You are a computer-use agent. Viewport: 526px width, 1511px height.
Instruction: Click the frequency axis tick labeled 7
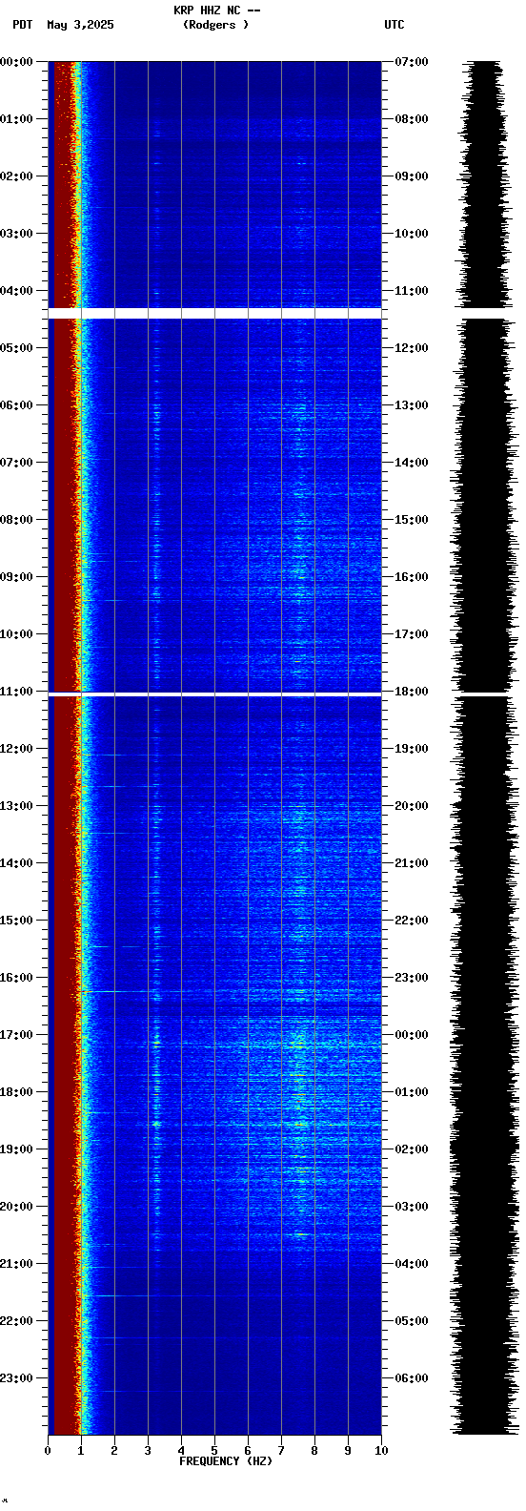pyautogui.click(x=281, y=1451)
